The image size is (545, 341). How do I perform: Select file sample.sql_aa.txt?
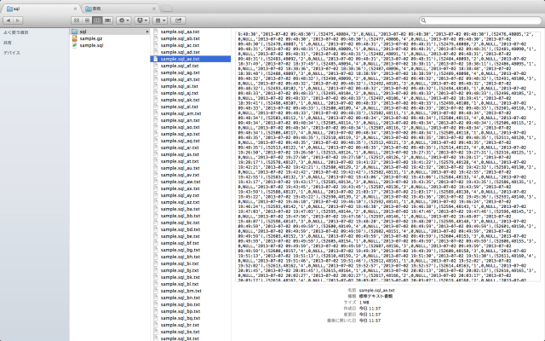click(180, 32)
